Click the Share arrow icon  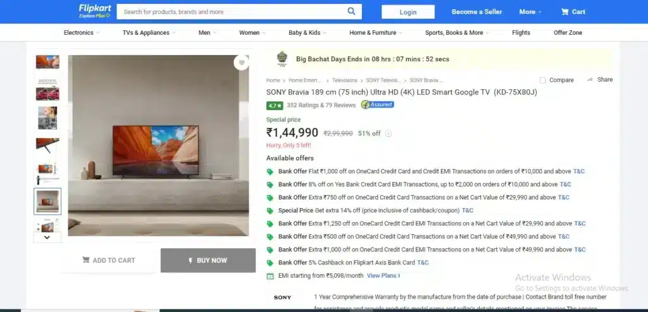tap(590, 79)
